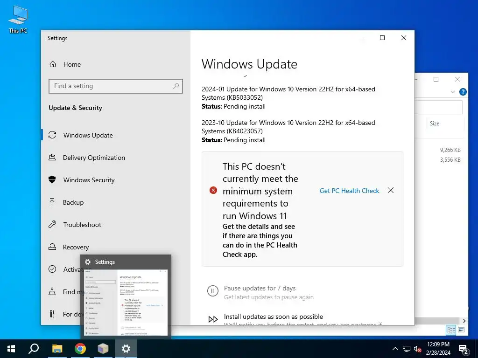Select the Windows Update sync icon
Image resolution: width=478 pixels, height=358 pixels.
coord(52,135)
